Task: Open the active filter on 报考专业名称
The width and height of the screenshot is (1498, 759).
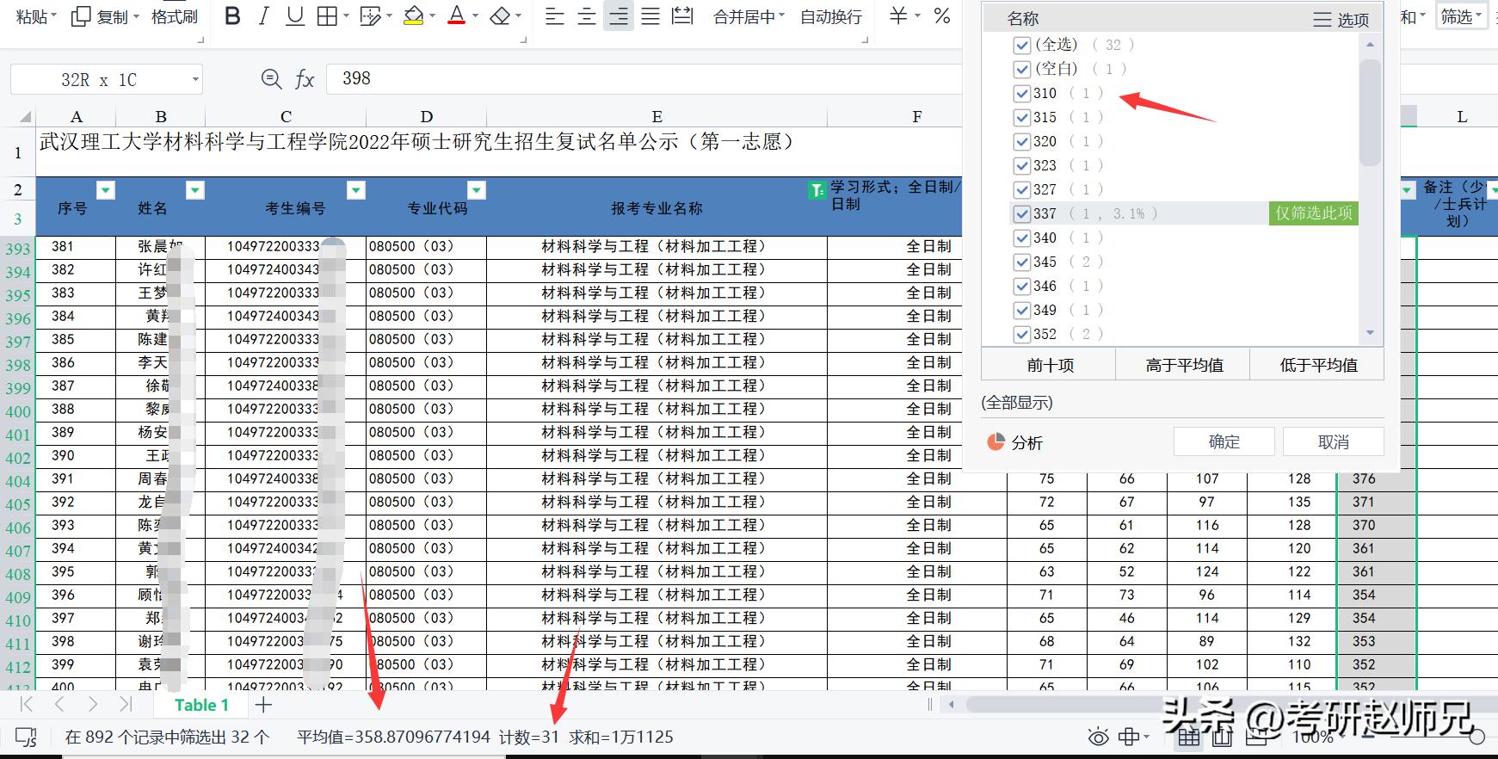Action: (817, 190)
